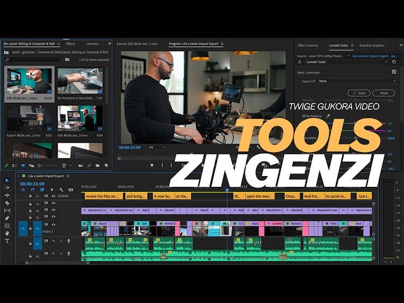
Task: Solo audio track A1
Action: click(x=61, y=241)
